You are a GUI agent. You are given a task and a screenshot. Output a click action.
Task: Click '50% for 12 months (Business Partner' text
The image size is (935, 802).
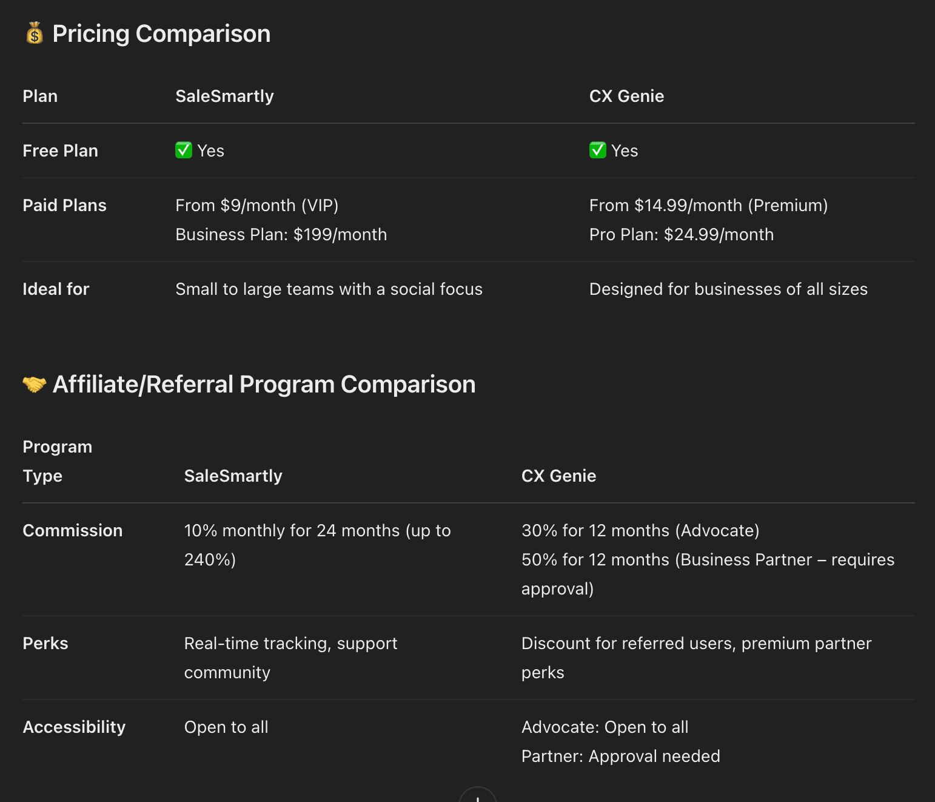pyautogui.click(x=666, y=559)
